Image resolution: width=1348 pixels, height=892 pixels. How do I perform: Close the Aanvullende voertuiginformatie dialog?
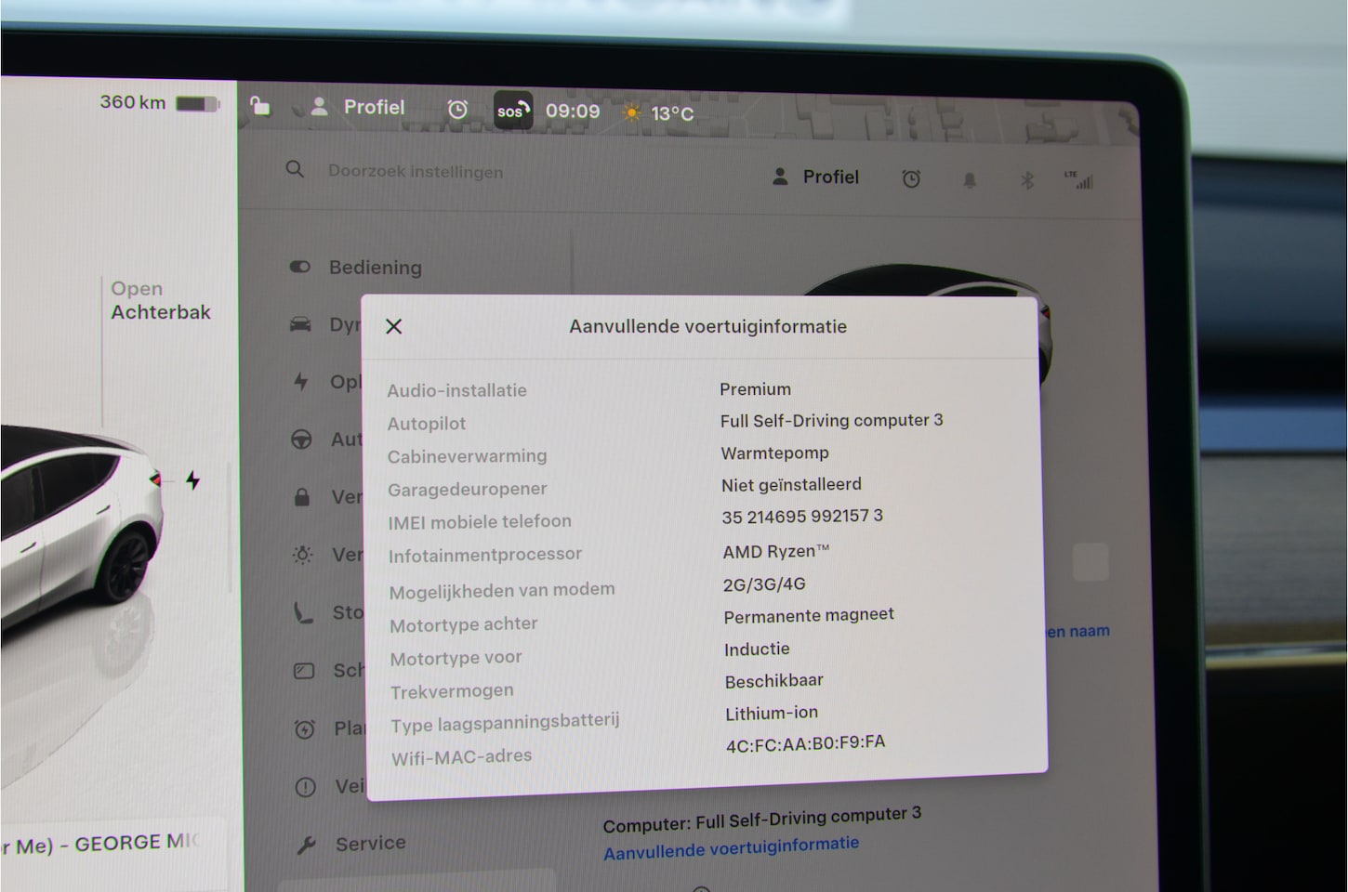click(x=394, y=326)
